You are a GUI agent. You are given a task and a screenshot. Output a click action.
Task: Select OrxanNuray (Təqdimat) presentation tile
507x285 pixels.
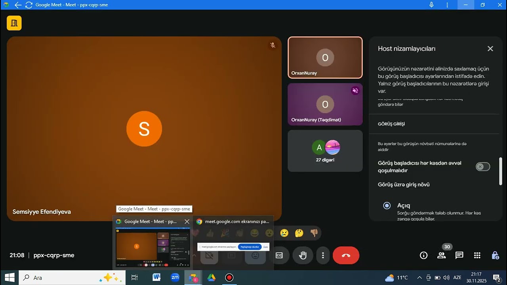click(x=325, y=104)
